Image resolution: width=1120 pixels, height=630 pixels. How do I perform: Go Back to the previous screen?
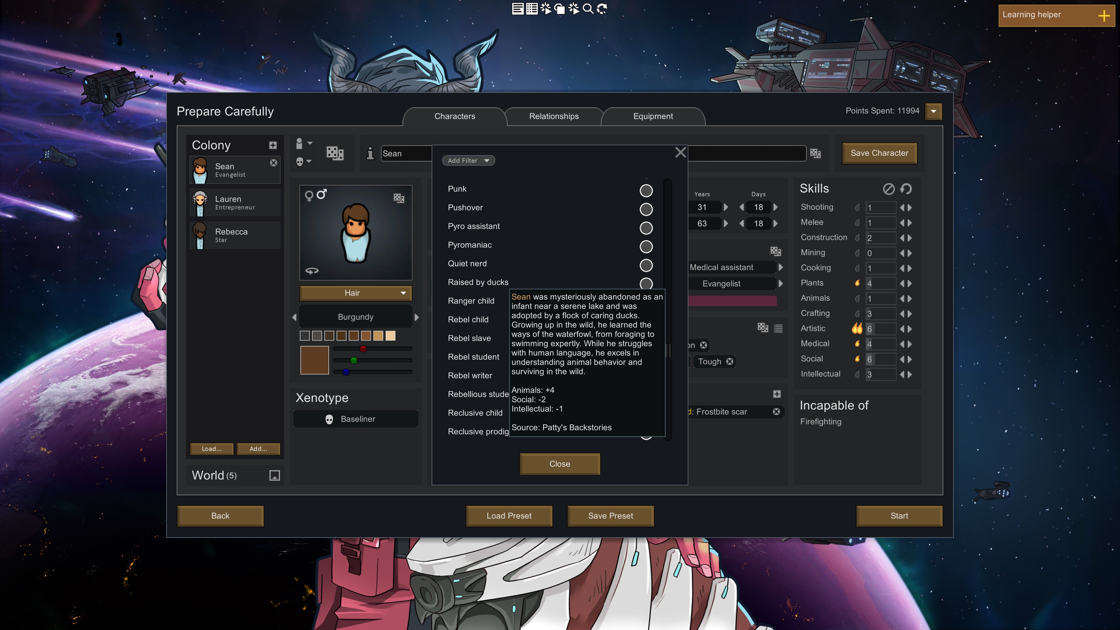pos(220,516)
